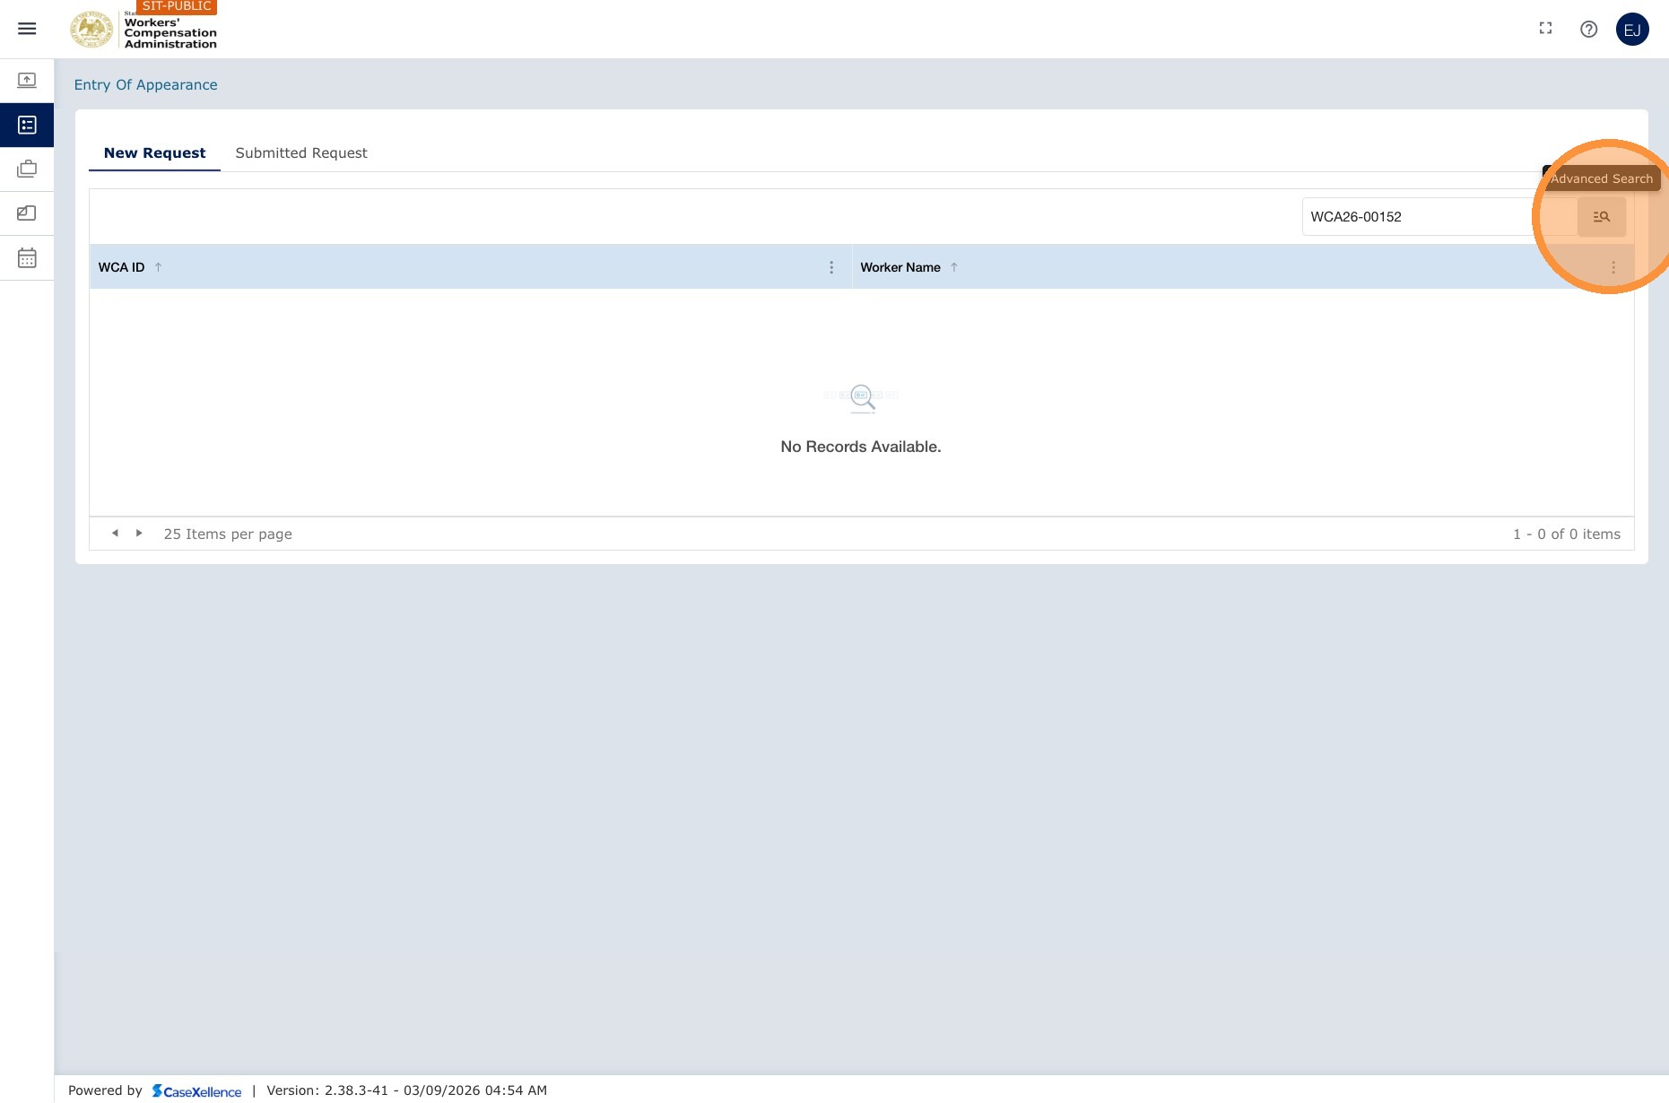Open the 25 Items per page selector

click(x=228, y=534)
